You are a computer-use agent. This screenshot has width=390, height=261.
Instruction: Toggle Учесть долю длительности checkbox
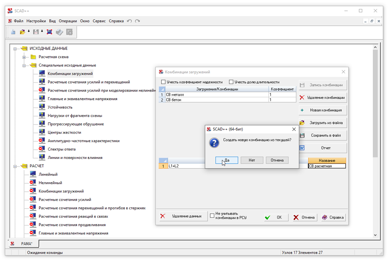click(x=231, y=82)
